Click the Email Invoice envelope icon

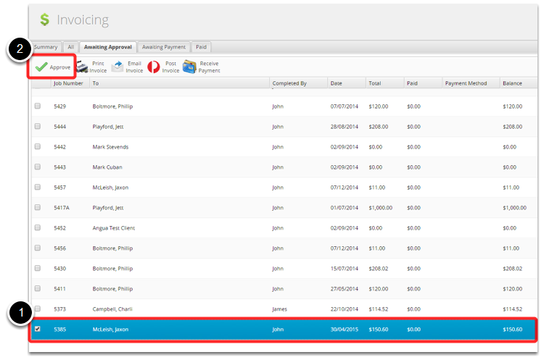coord(118,66)
